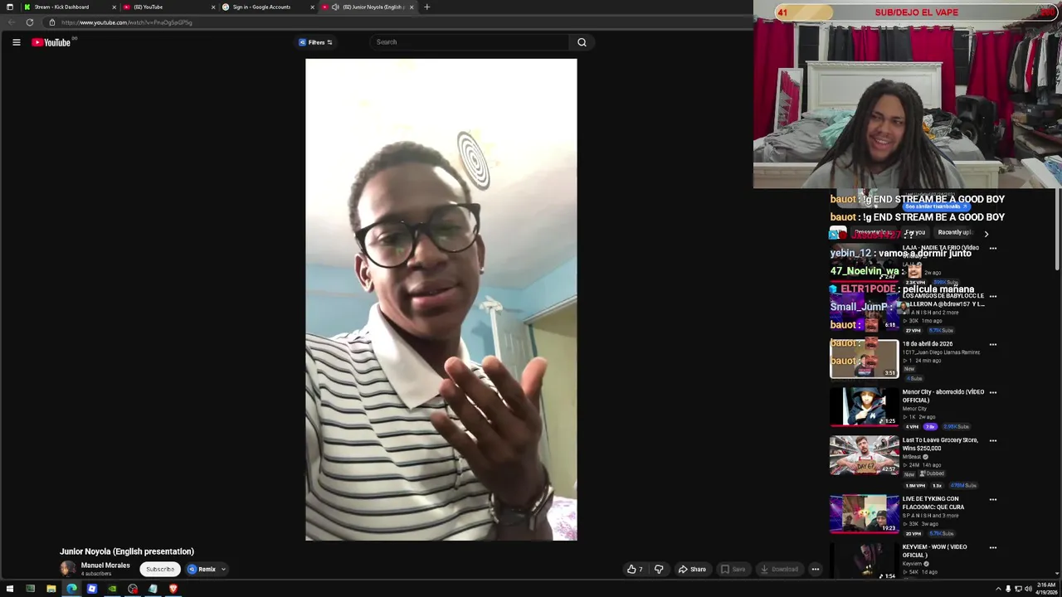Open options for LAJA - NADIE TA FRIO
1062x597 pixels.
click(x=993, y=248)
